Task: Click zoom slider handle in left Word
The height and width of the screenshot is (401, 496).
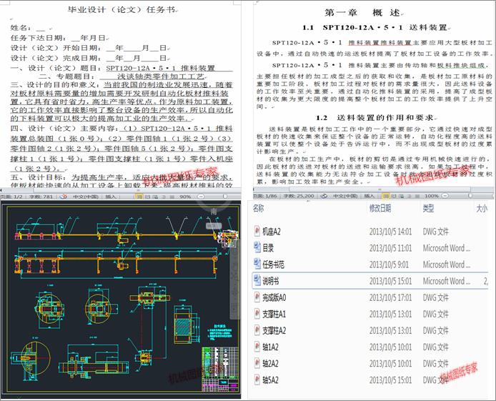Action: tap(224, 197)
